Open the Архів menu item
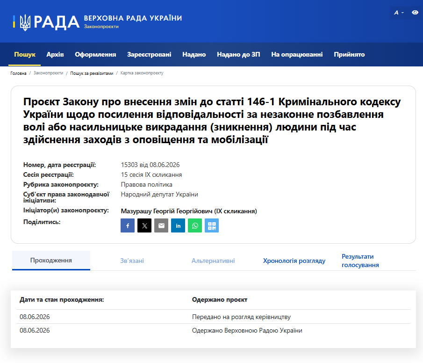Screen dimensions: 423x363 click(x=55, y=54)
